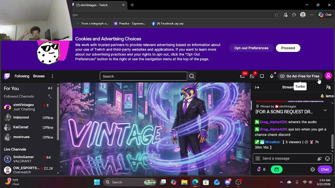
Task: Open the Whispers speech bubble icon
Action: (262, 76)
